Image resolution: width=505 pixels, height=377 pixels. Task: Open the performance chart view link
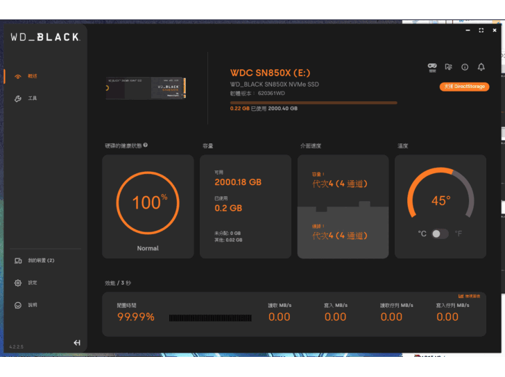point(469,296)
